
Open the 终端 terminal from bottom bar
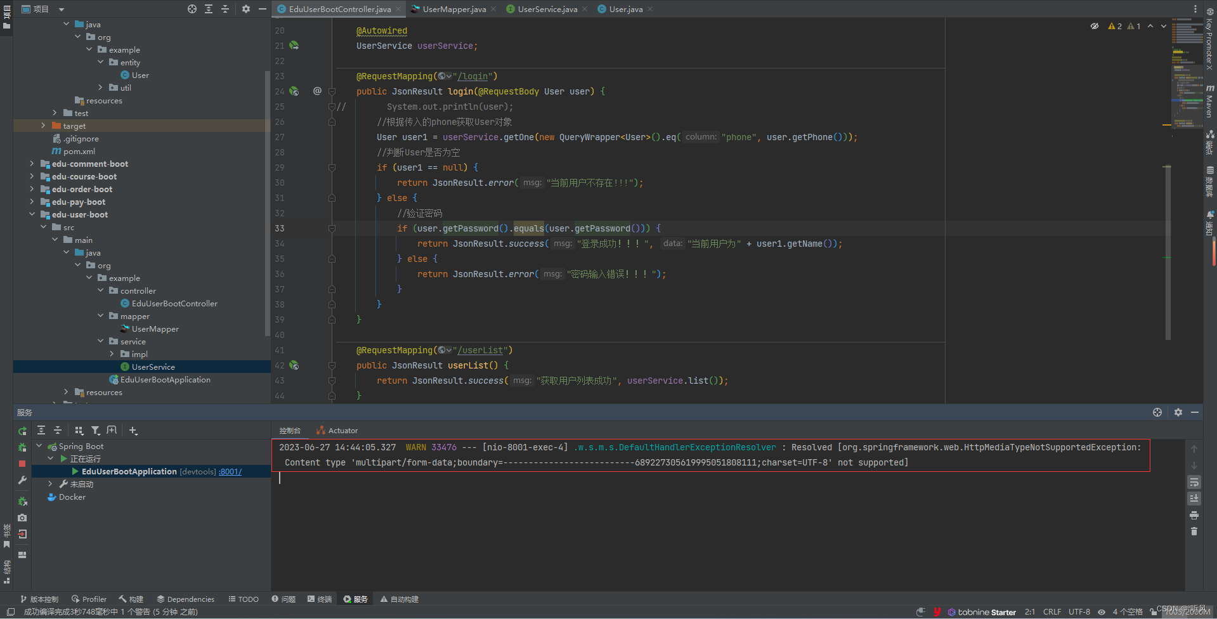(x=319, y=599)
